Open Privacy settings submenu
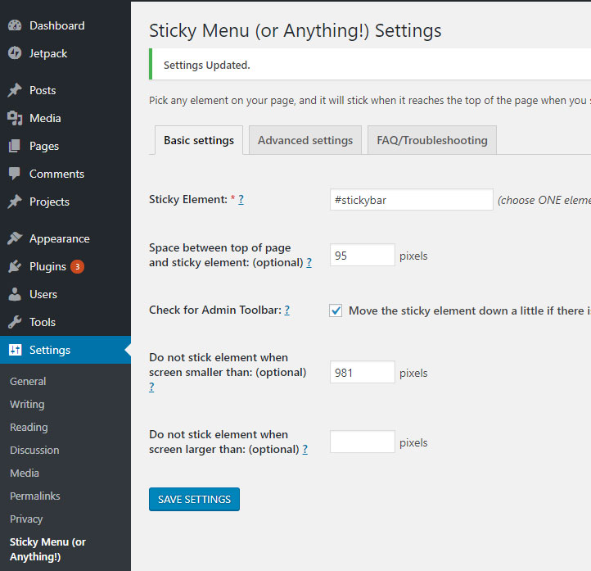591x571 pixels. [x=26, y=519]
